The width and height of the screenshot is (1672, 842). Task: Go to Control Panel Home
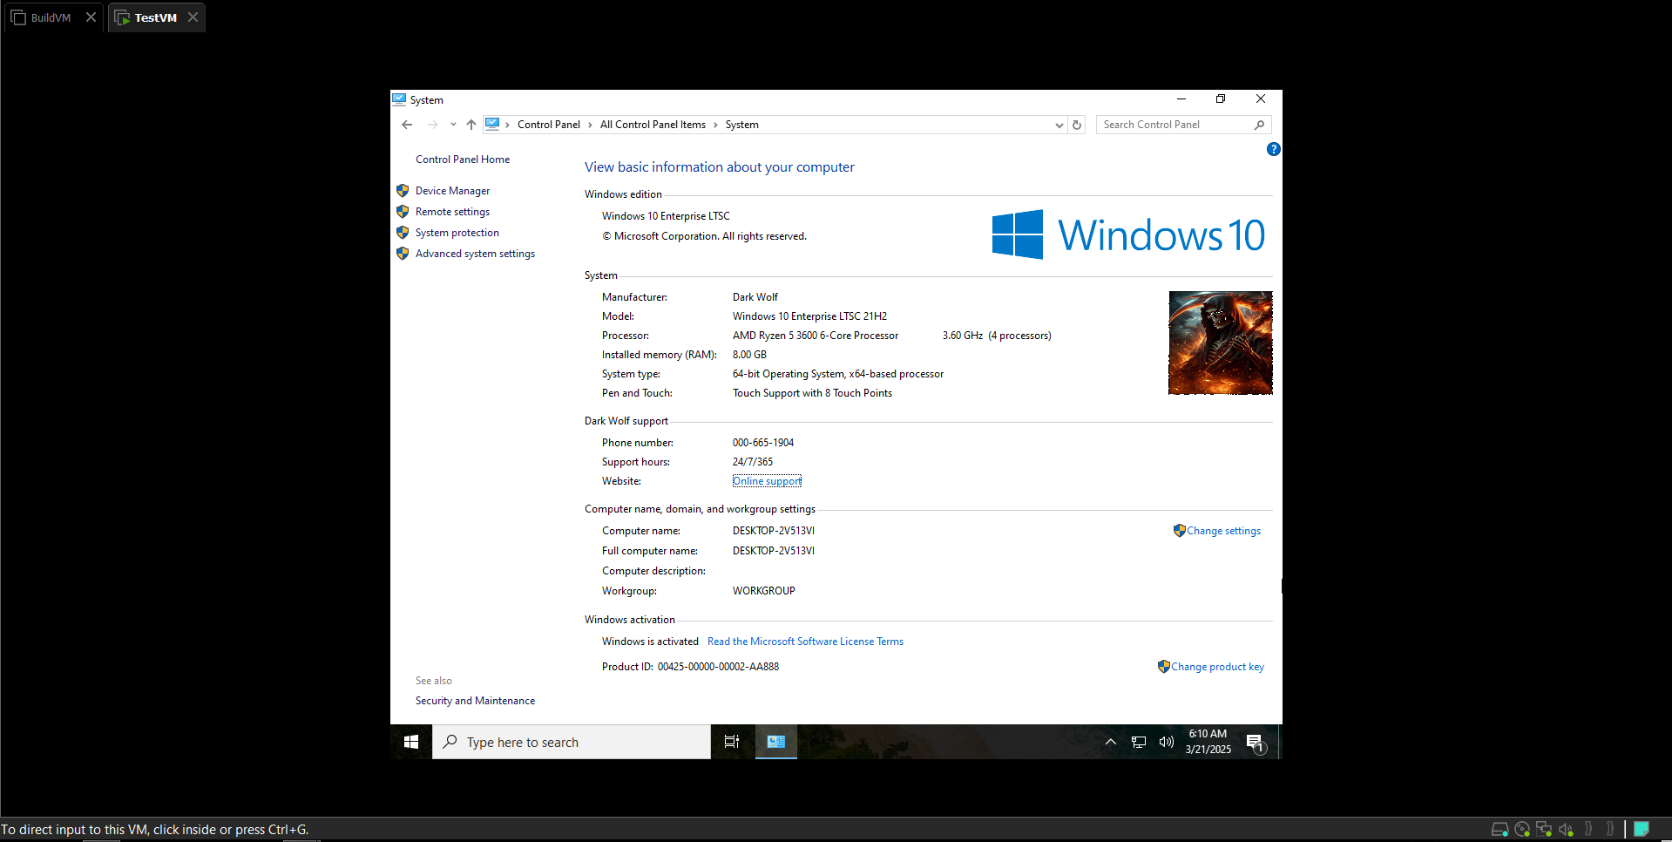coord(463,160)
